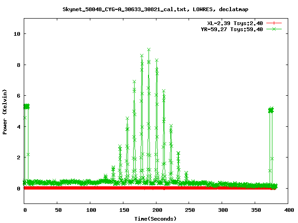Click the x-axis tick label 200
This screenshot has height=223, width=298.
pos(157,210)
